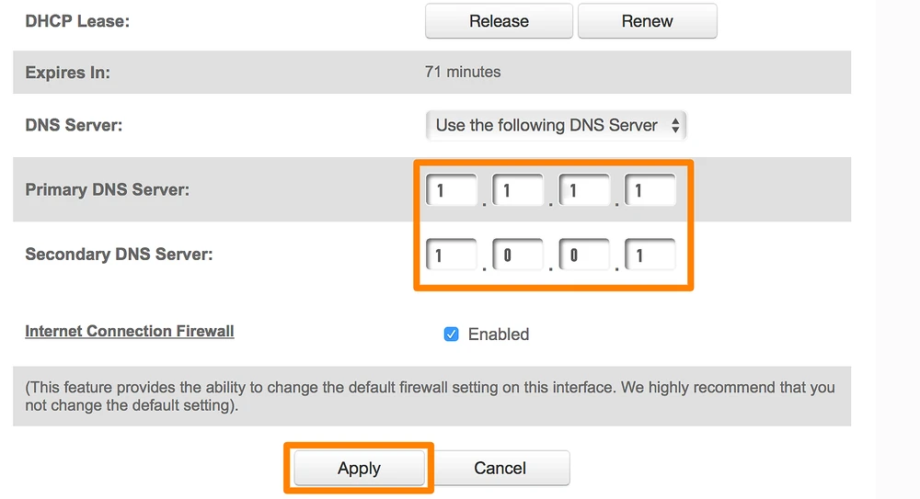The height and width of the screenshot is (499, 920).
Task: Open the Internet Connection Firewall link
Action: point(130,331)
